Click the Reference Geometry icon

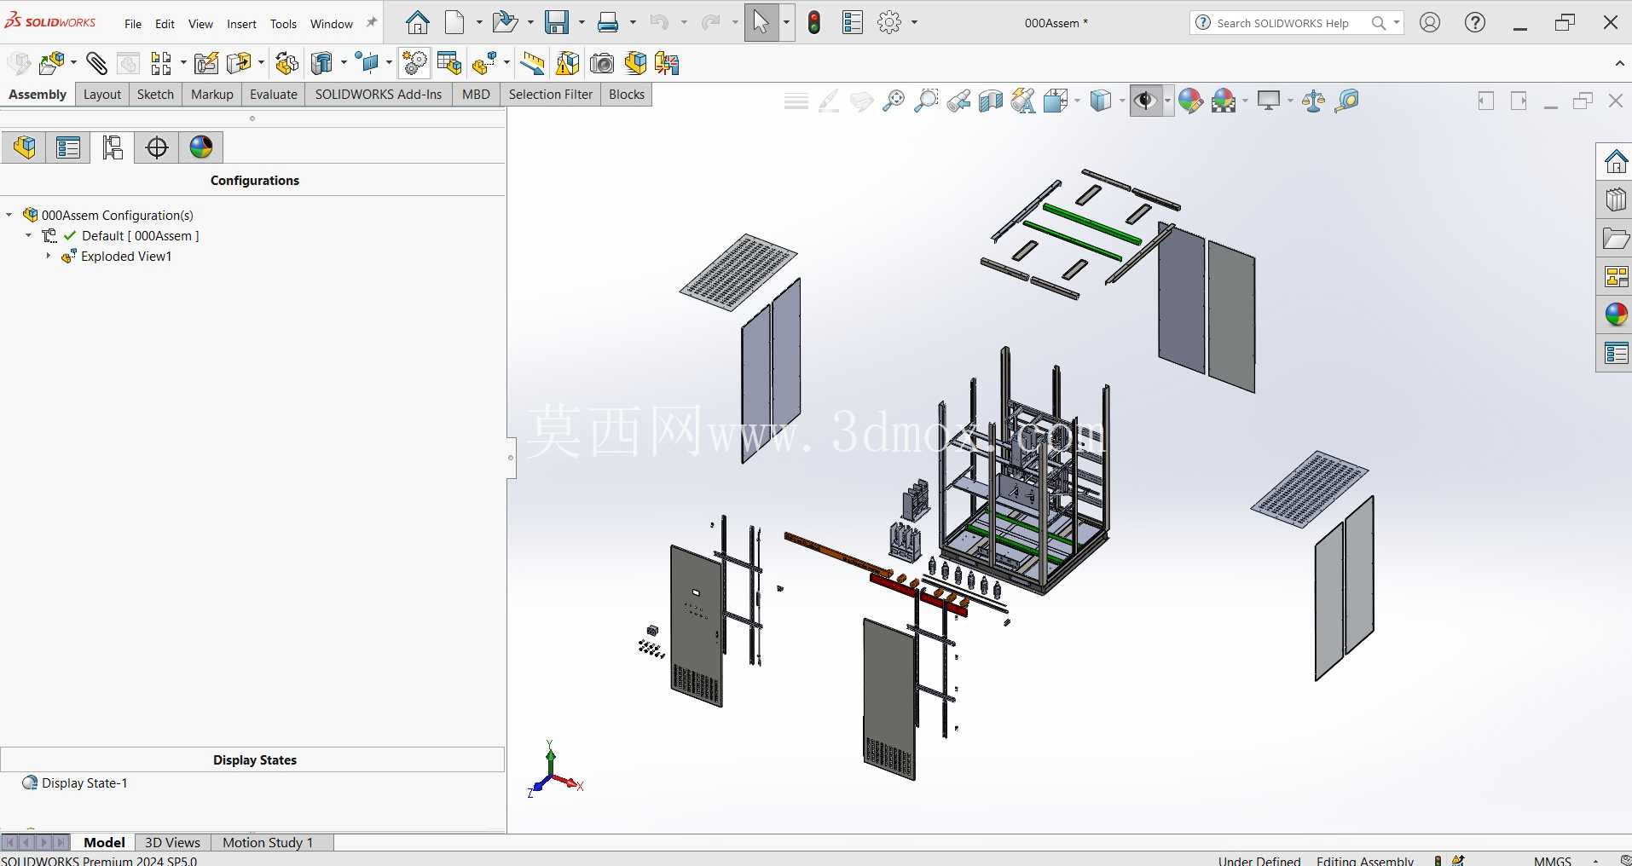367,63
